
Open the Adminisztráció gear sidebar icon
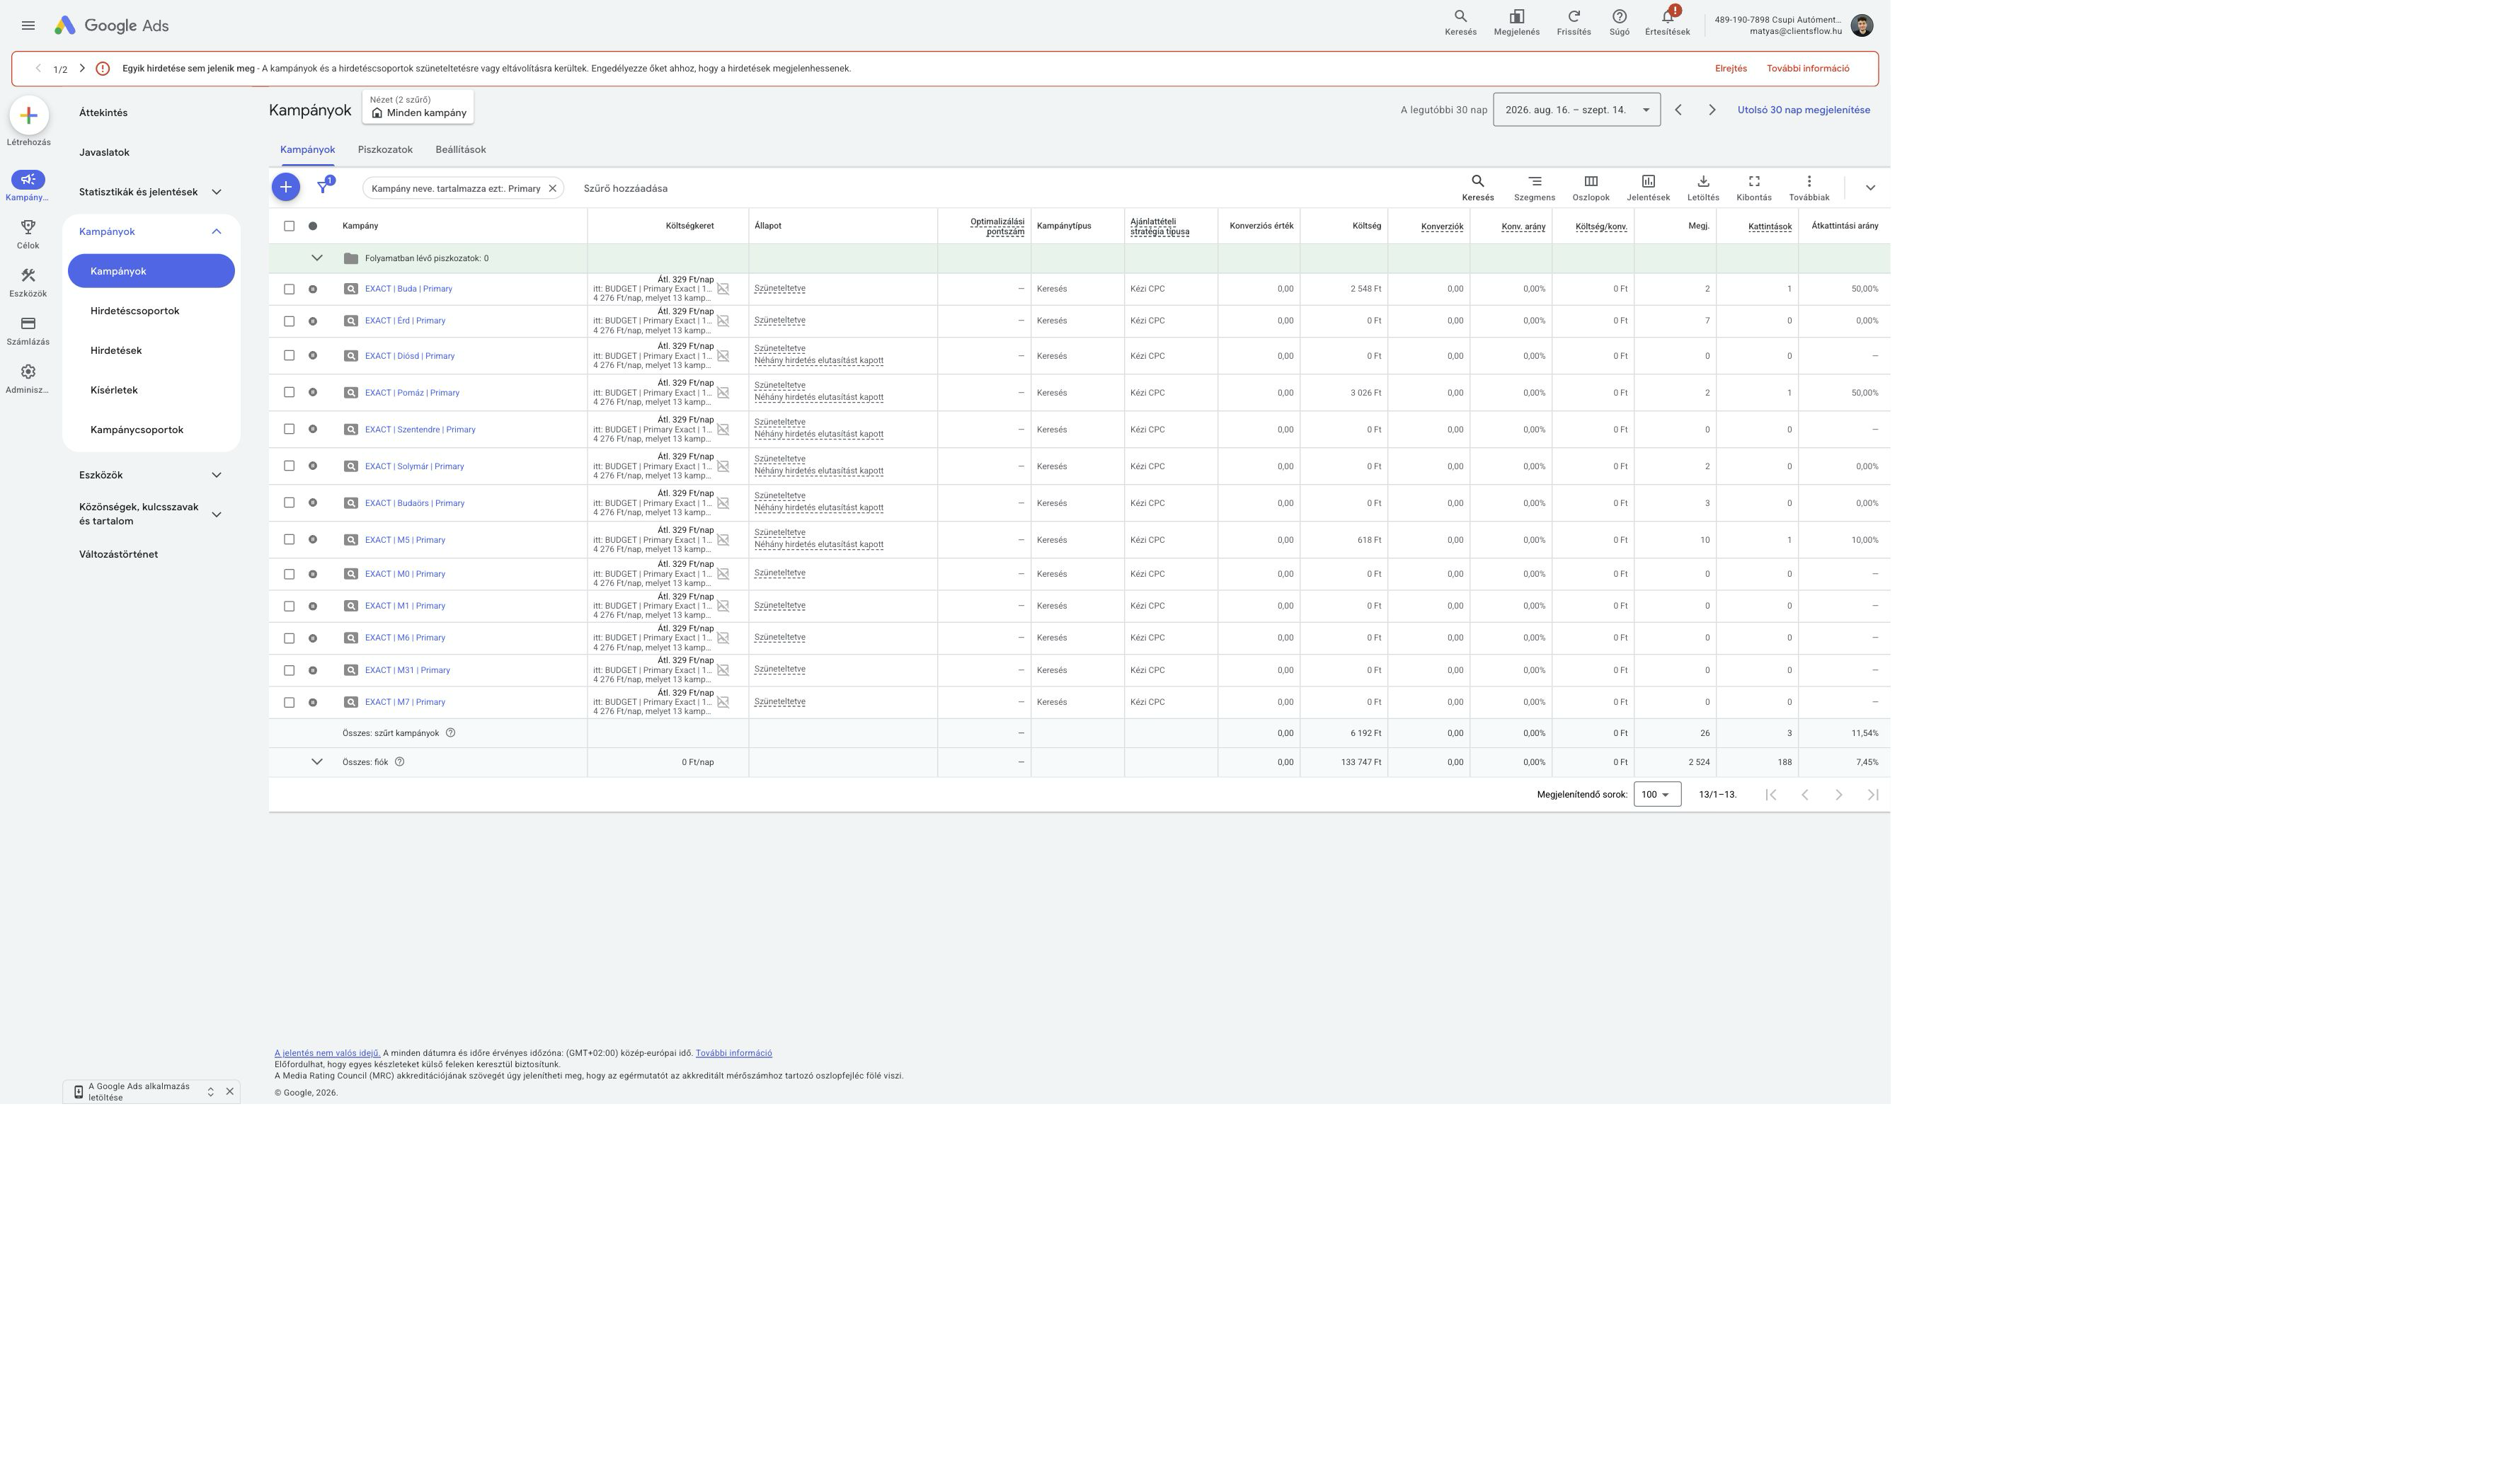[x=28, y=372]
